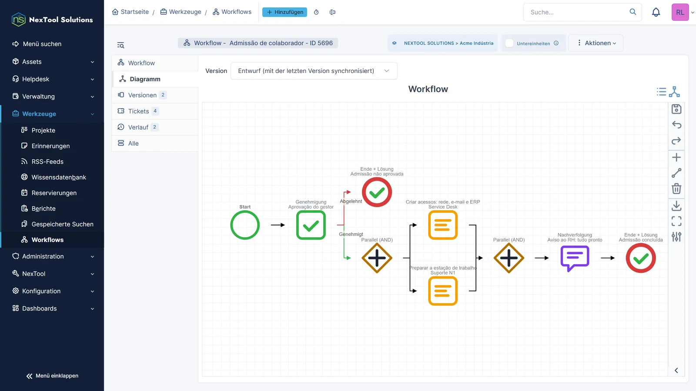Collapse the Werkzeuge menu section
The height and width of the screenshot is (391, 696).
(52, 114)
